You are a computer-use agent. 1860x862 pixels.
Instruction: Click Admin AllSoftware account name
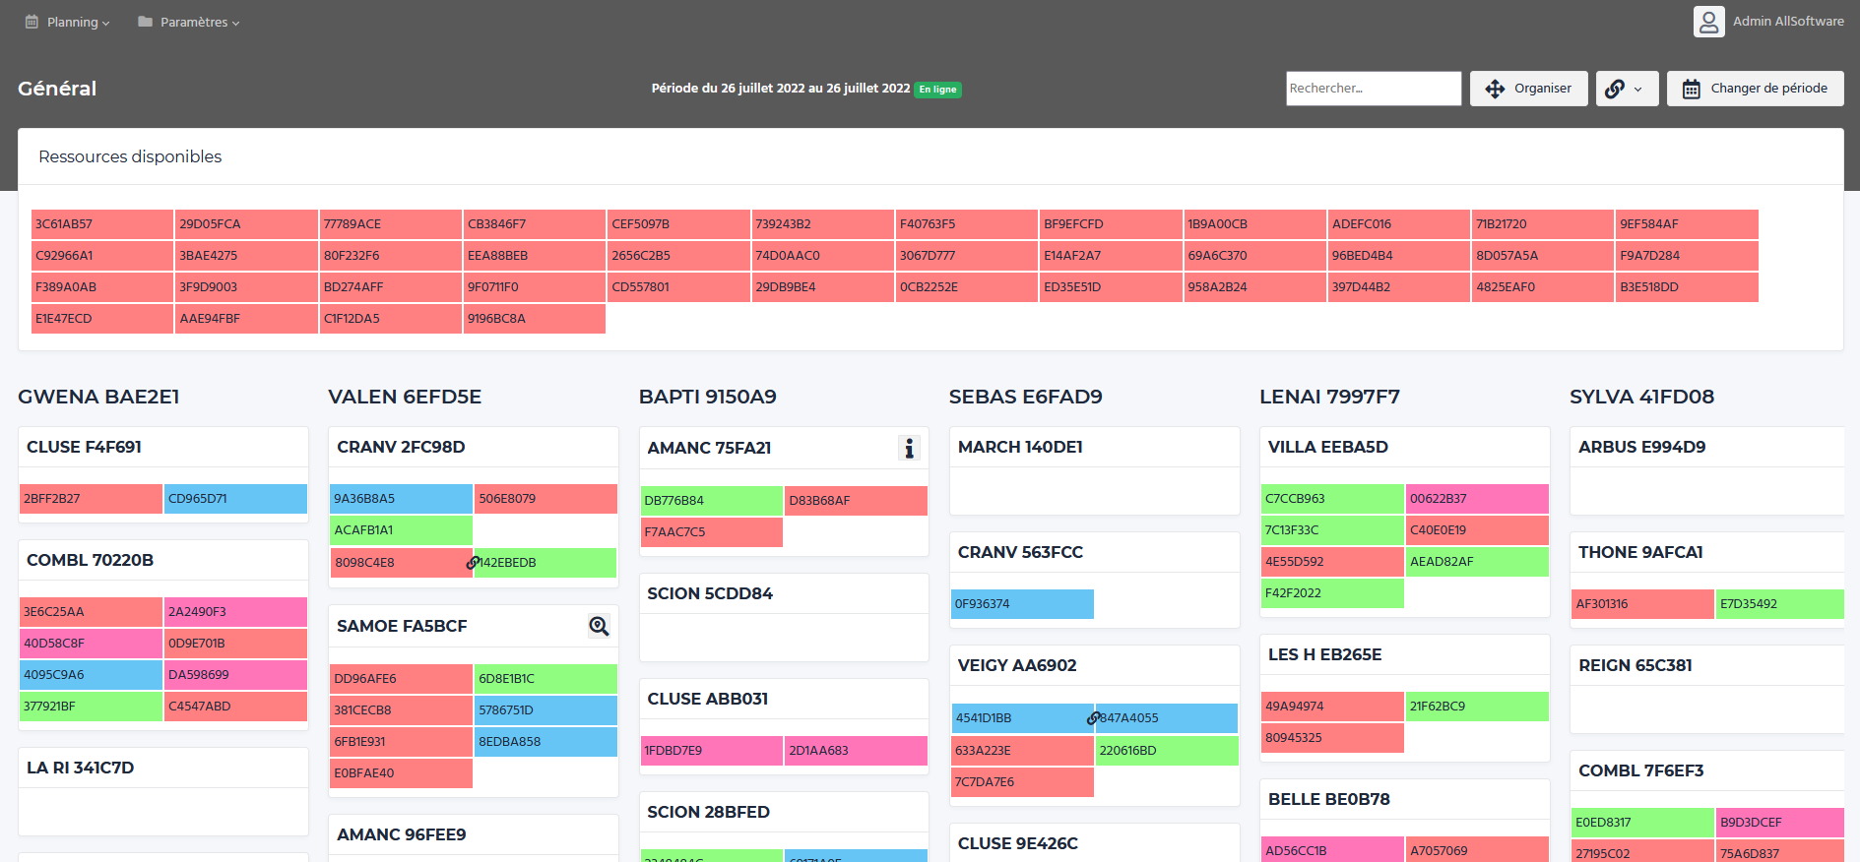pos(1788,22)
